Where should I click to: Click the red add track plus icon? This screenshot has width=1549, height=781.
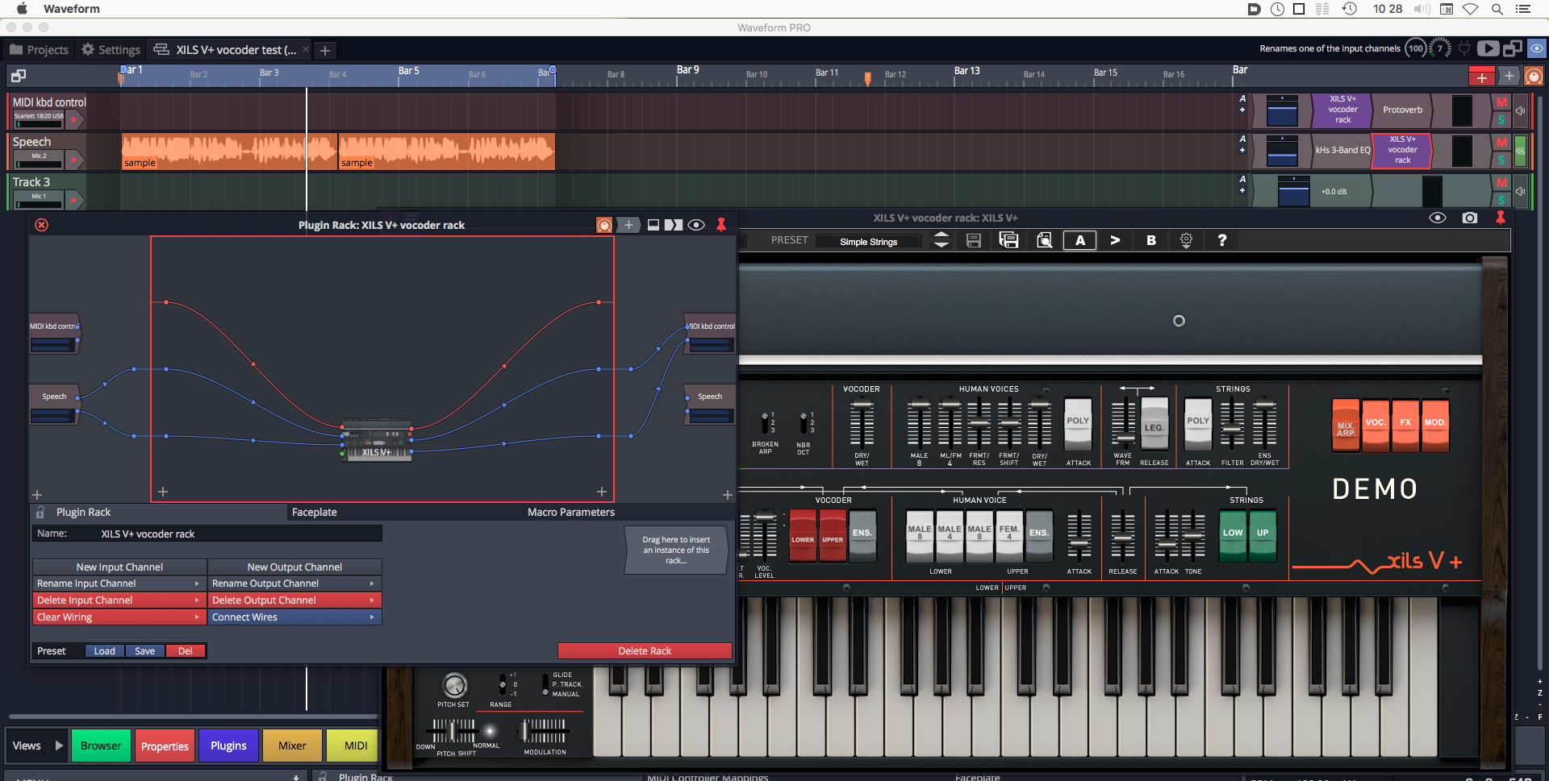click(x=1482, y=77)
